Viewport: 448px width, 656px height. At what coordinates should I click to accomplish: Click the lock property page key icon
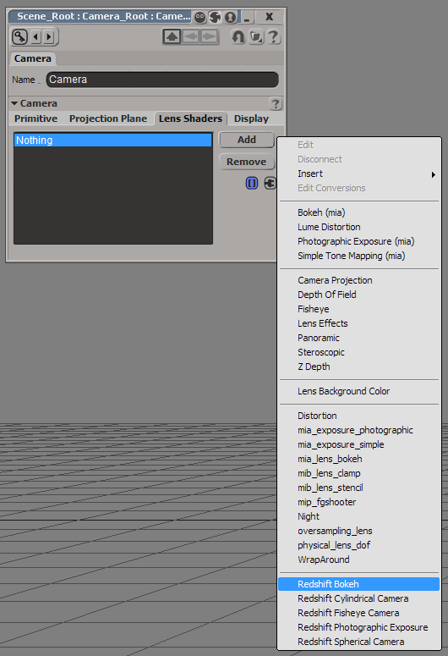coord(19,36)
